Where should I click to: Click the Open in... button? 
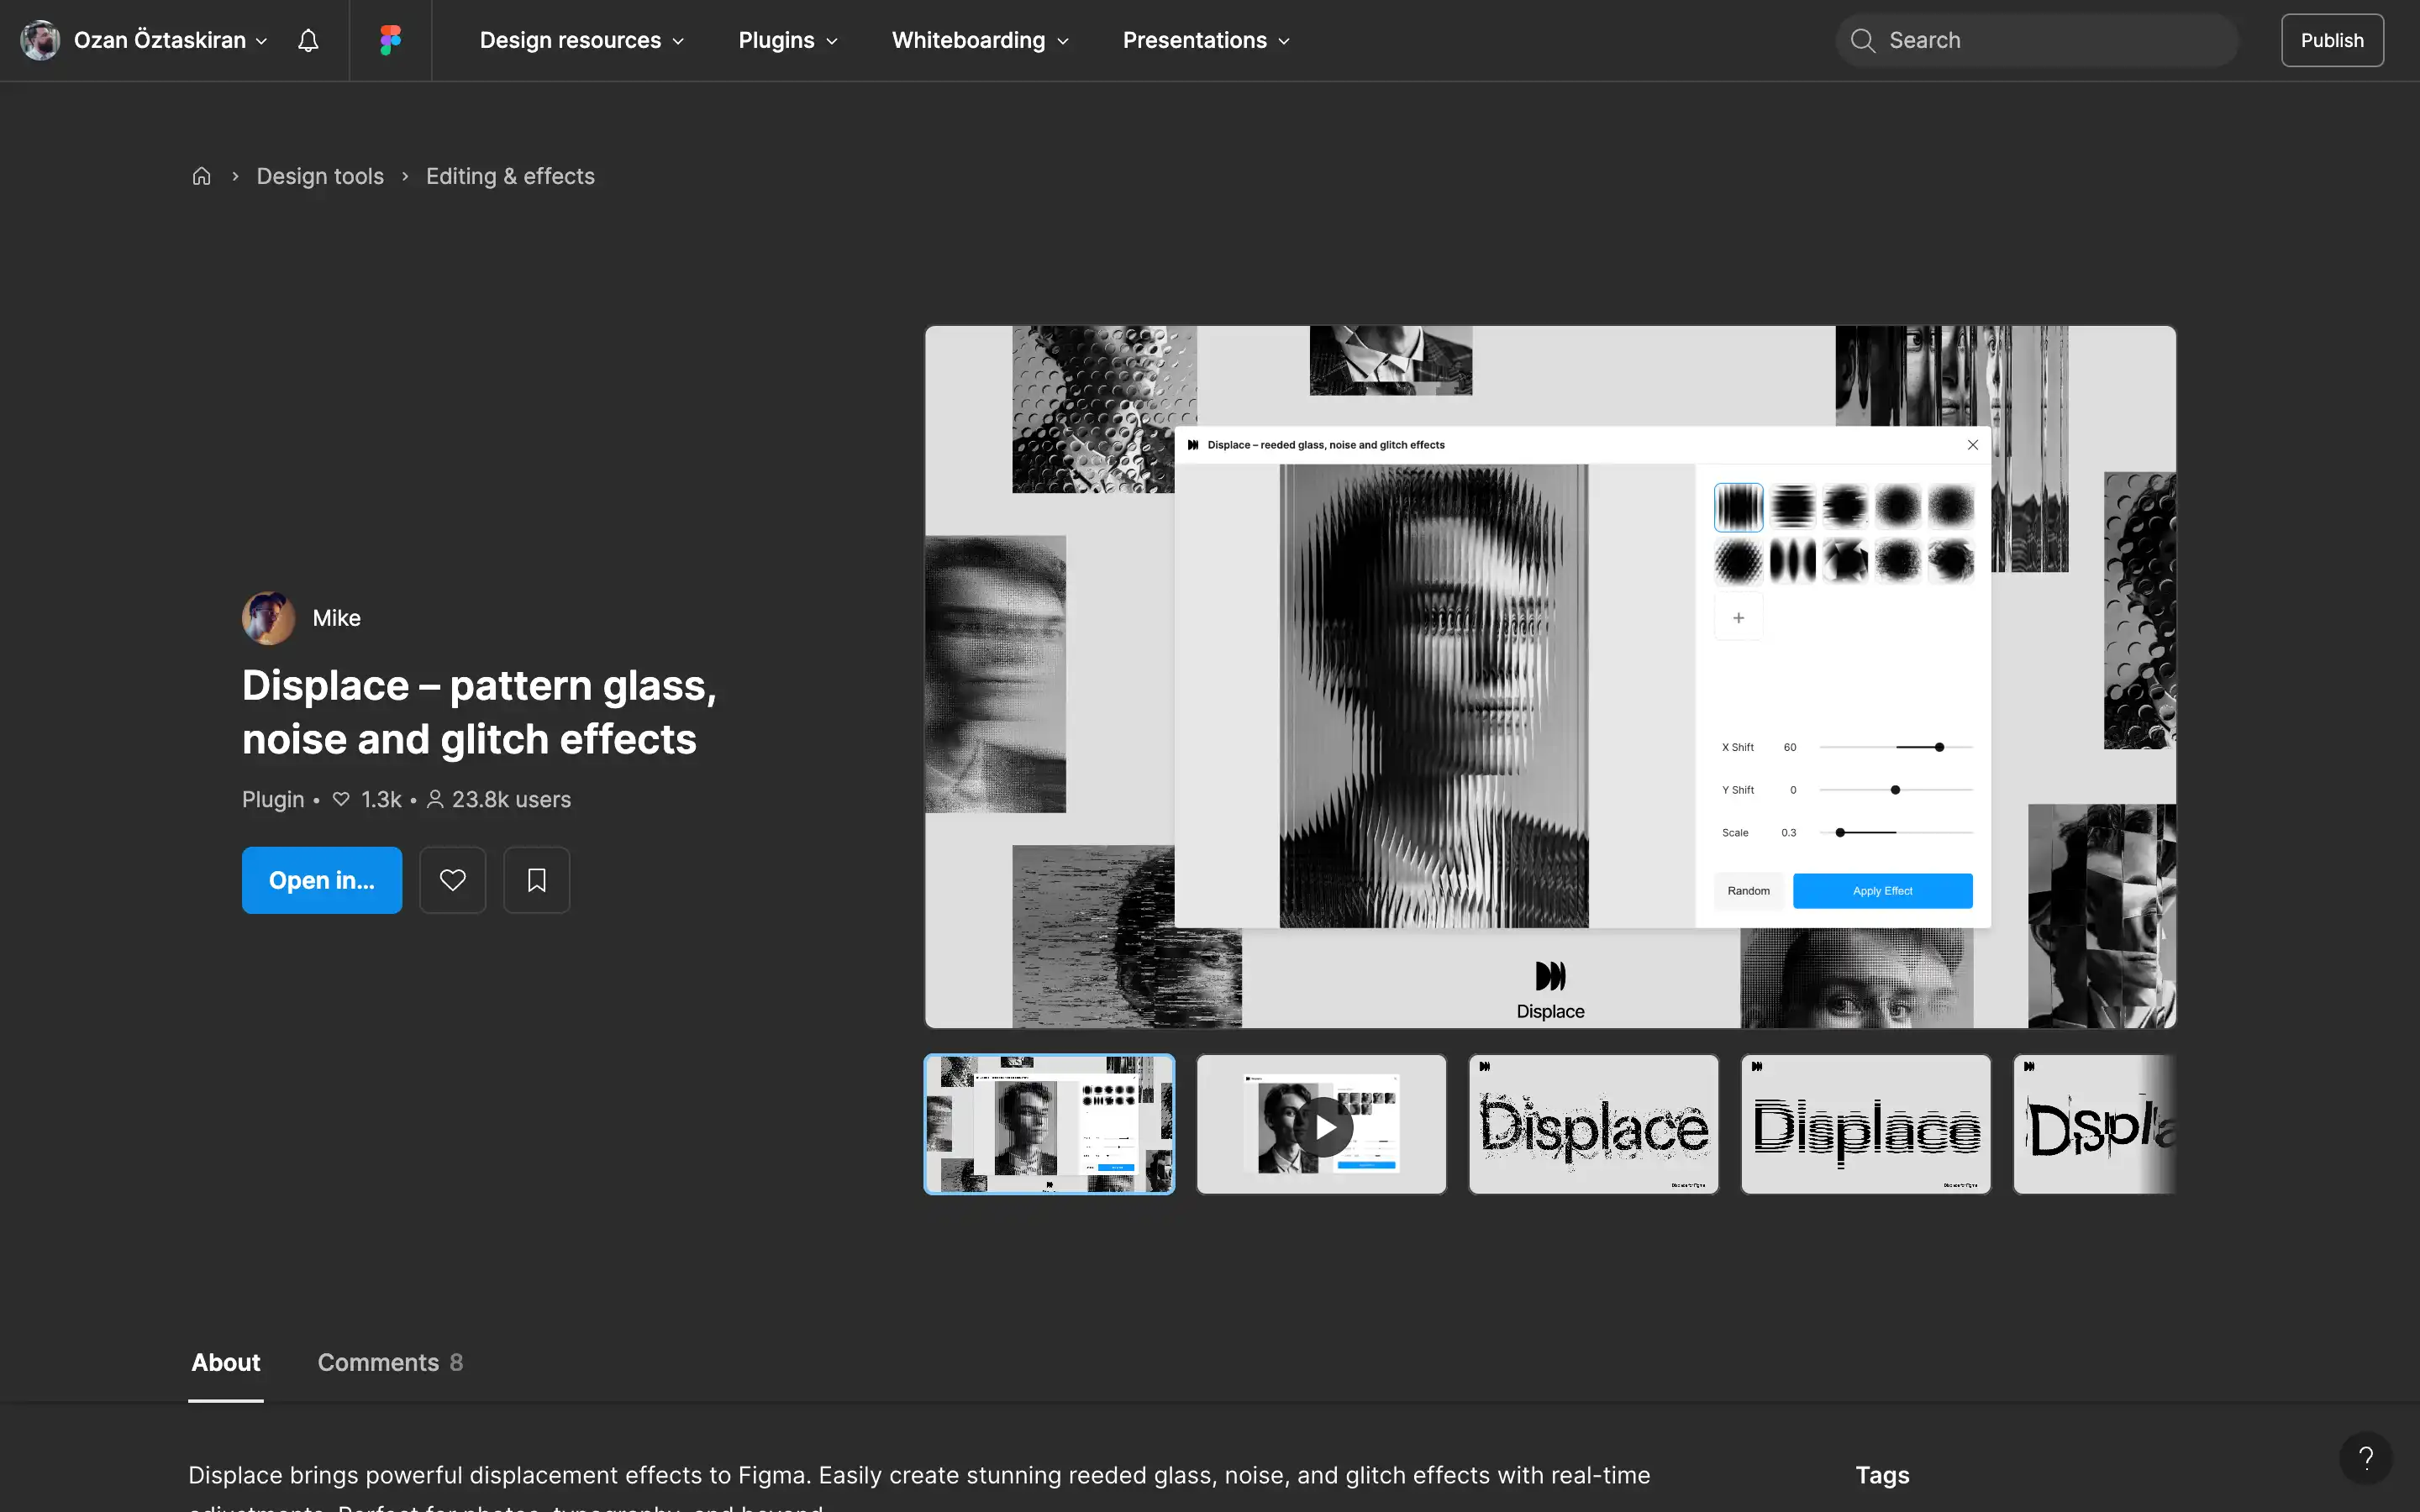[x=322, y=880]
